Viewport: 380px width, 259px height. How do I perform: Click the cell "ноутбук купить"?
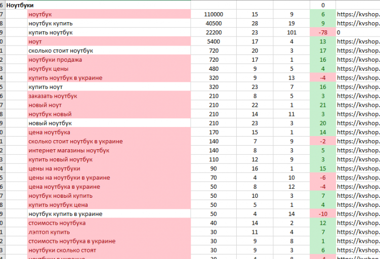click(x=109, y=23)
